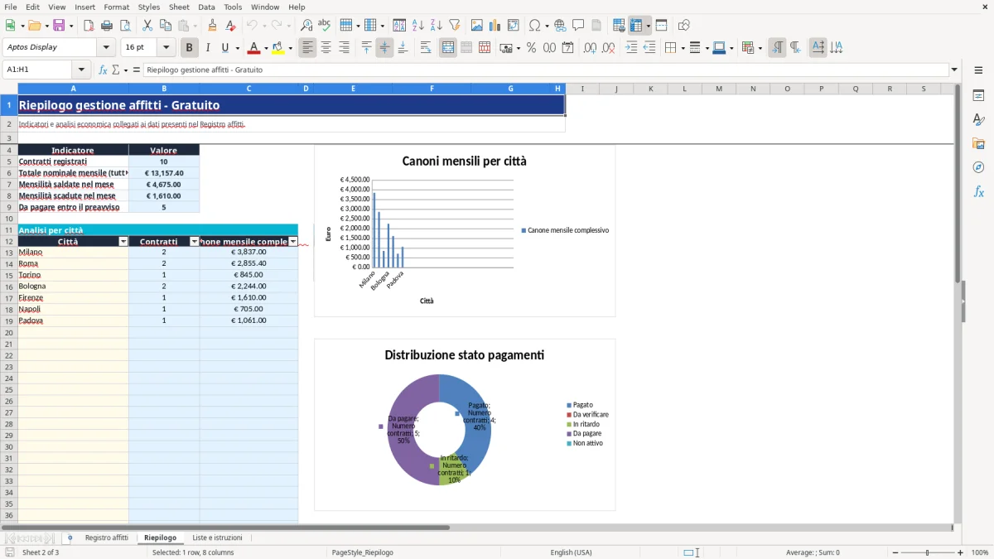The width and height of the screenshot is (994, 559).
Task: Open Città column filter dropdown
Action: pos(123,242)
